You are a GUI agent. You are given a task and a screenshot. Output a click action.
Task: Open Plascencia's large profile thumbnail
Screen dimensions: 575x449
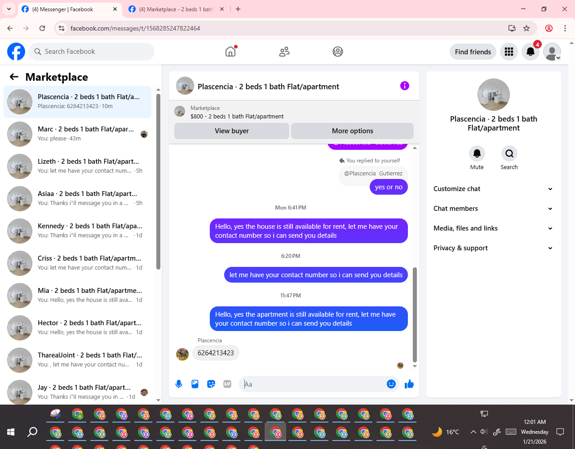tap(494, 95)
